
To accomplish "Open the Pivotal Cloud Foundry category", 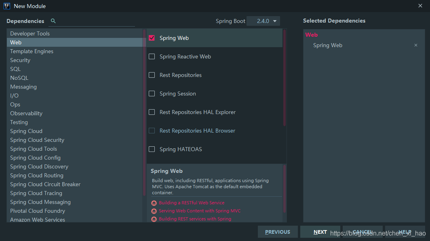I will click(75, 211).
